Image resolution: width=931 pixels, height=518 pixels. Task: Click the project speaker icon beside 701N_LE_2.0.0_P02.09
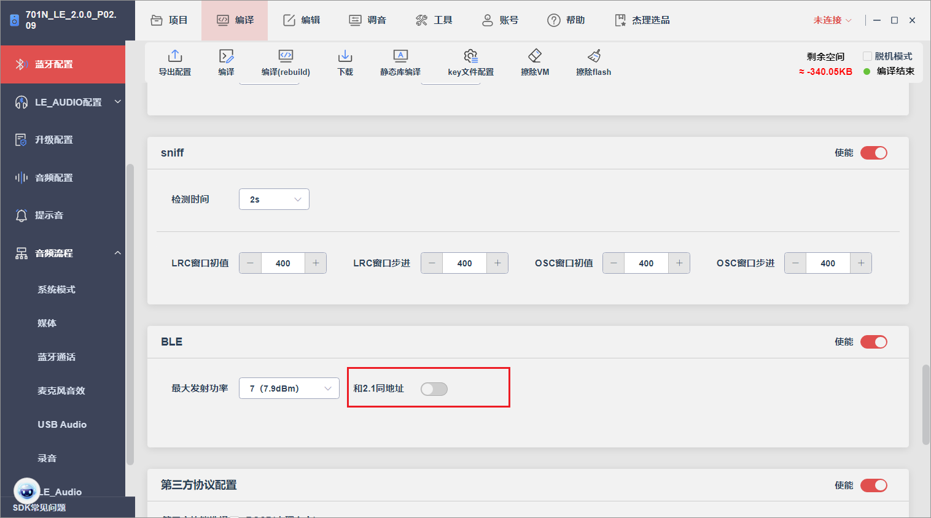(x=15, y=20)
